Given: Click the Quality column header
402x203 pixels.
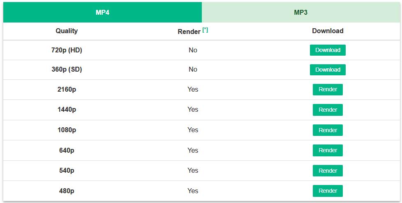Looking at the screenshot, I should [x=67, y=31].
